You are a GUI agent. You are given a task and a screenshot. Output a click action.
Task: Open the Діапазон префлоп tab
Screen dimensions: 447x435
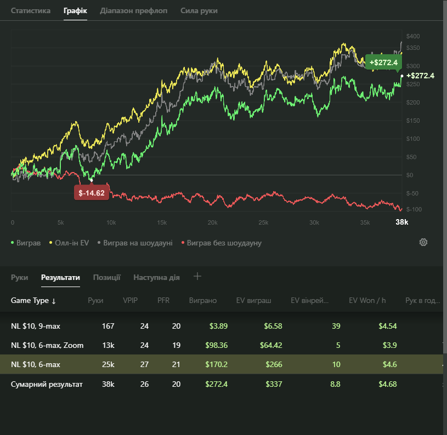134,10
